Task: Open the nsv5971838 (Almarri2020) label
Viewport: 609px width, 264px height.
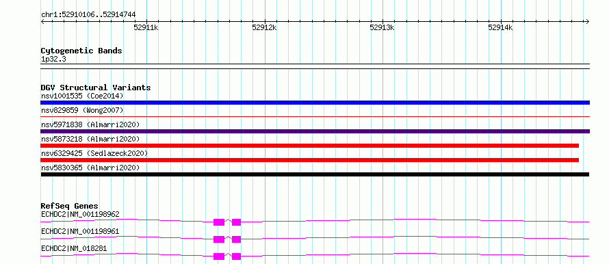Action: [90, 124]
